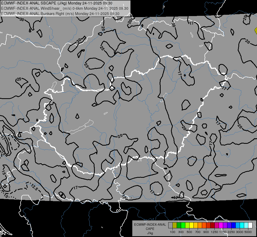Choose the bright green swatch in the legend

(x=183, y=225)
